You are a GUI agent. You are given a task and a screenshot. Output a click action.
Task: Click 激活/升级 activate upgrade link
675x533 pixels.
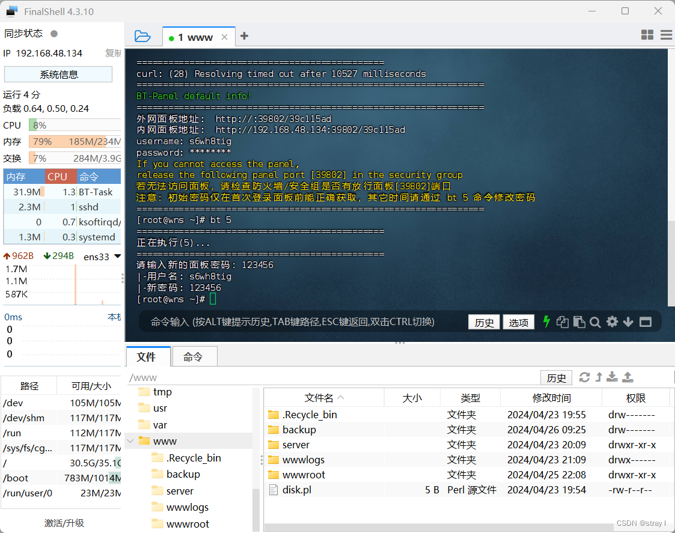click(64, 523)
